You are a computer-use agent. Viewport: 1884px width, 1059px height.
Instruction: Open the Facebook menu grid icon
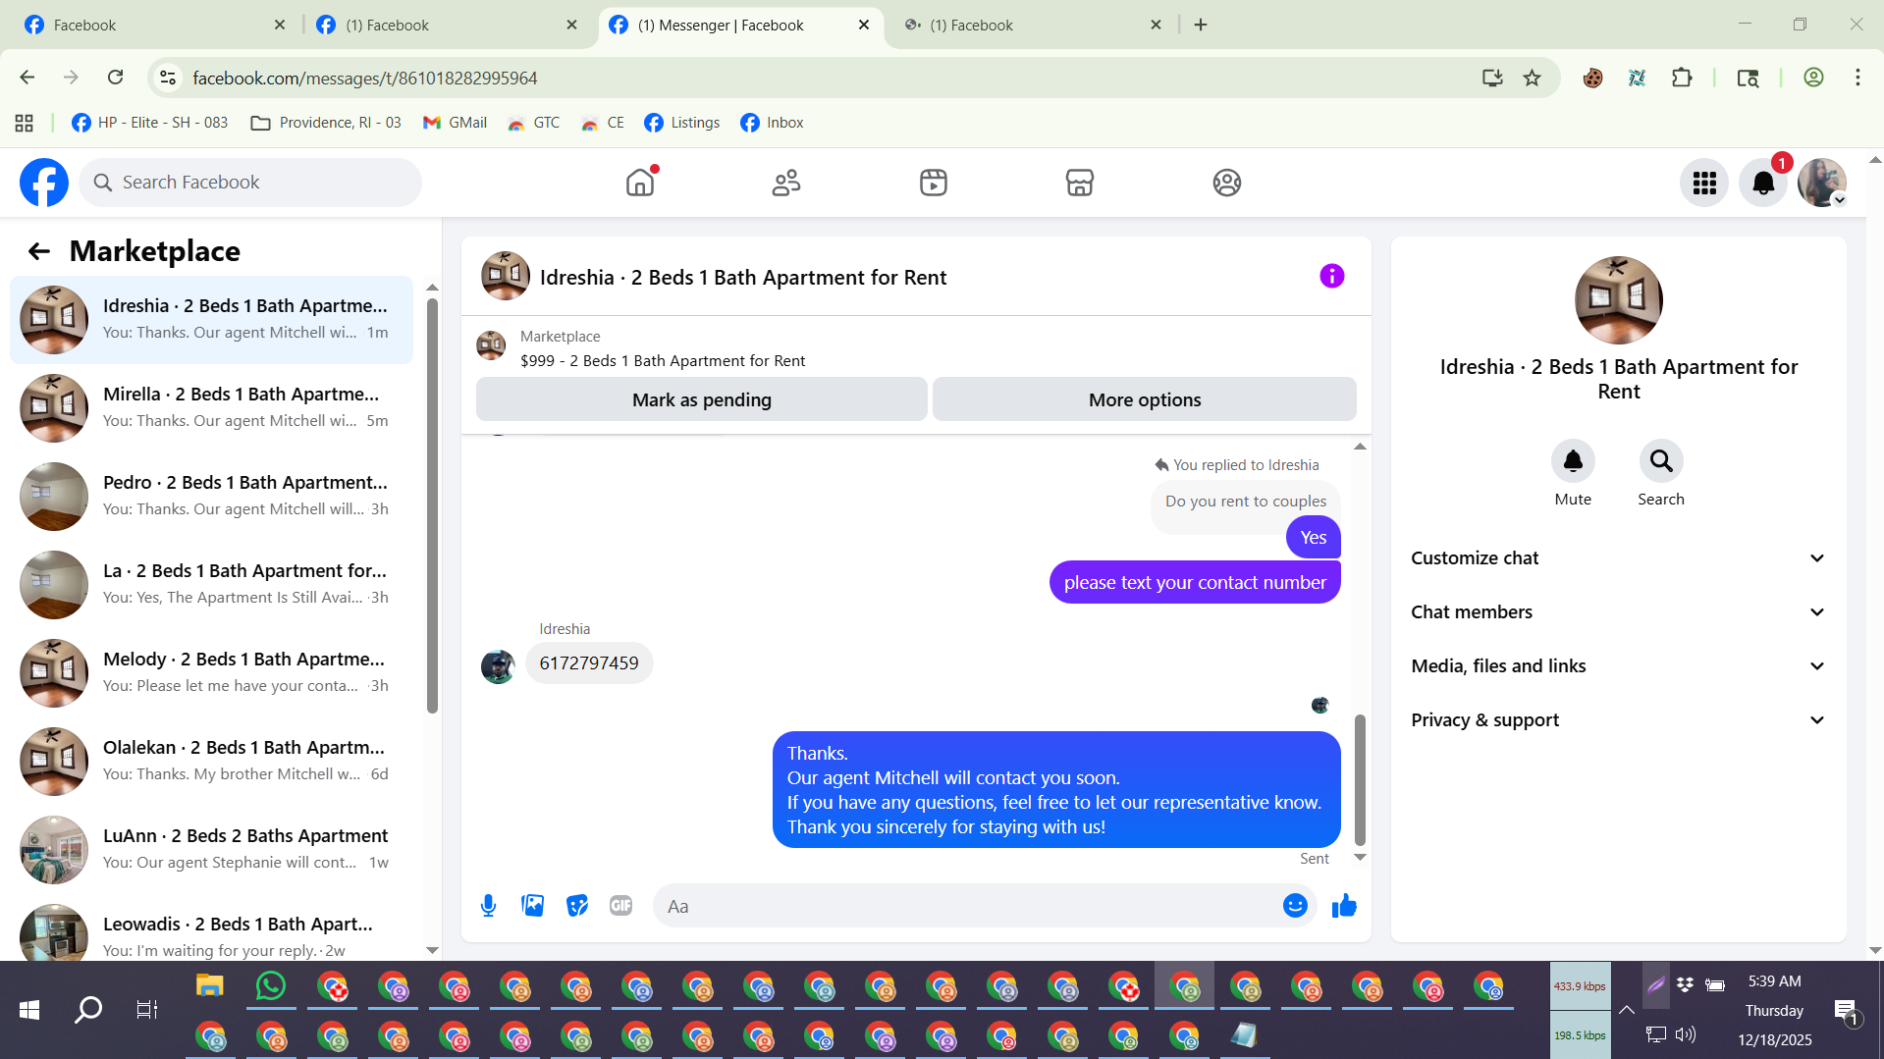coord(1704,183)
